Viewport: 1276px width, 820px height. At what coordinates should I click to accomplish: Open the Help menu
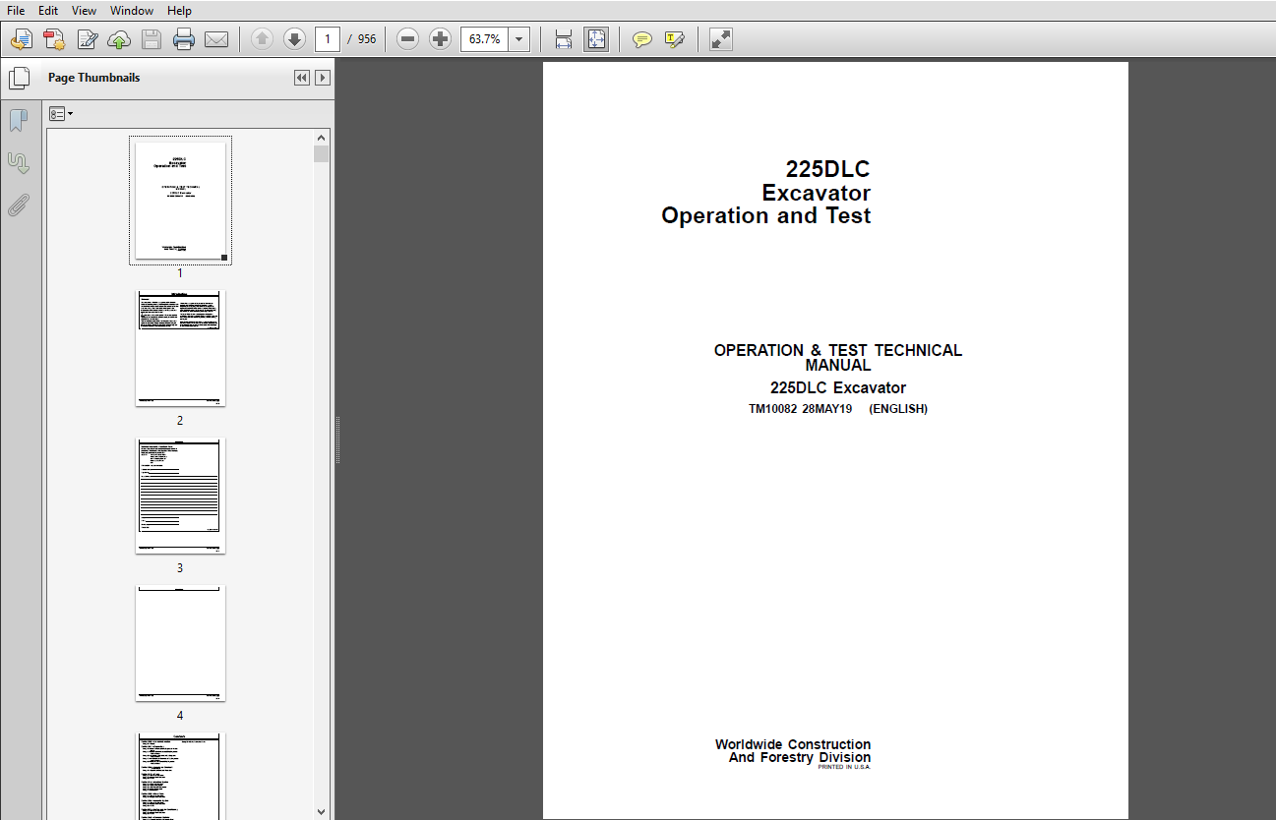[180, 10]
